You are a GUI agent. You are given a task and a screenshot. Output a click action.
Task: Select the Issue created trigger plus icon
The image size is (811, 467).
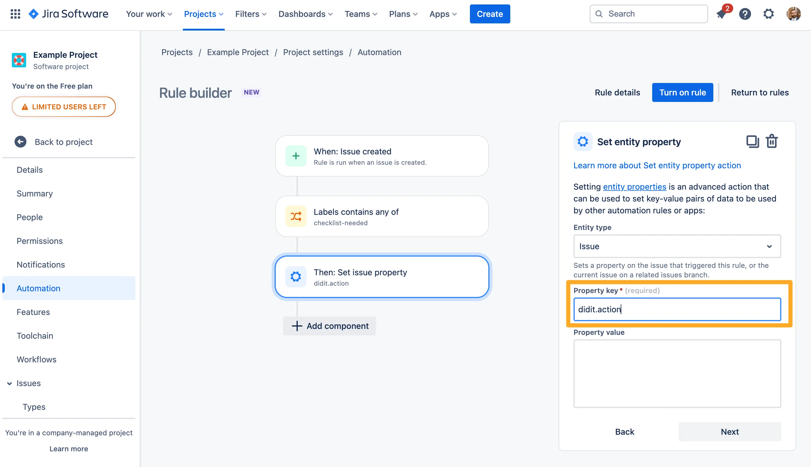pyautogui.click(x=296, y=156)
